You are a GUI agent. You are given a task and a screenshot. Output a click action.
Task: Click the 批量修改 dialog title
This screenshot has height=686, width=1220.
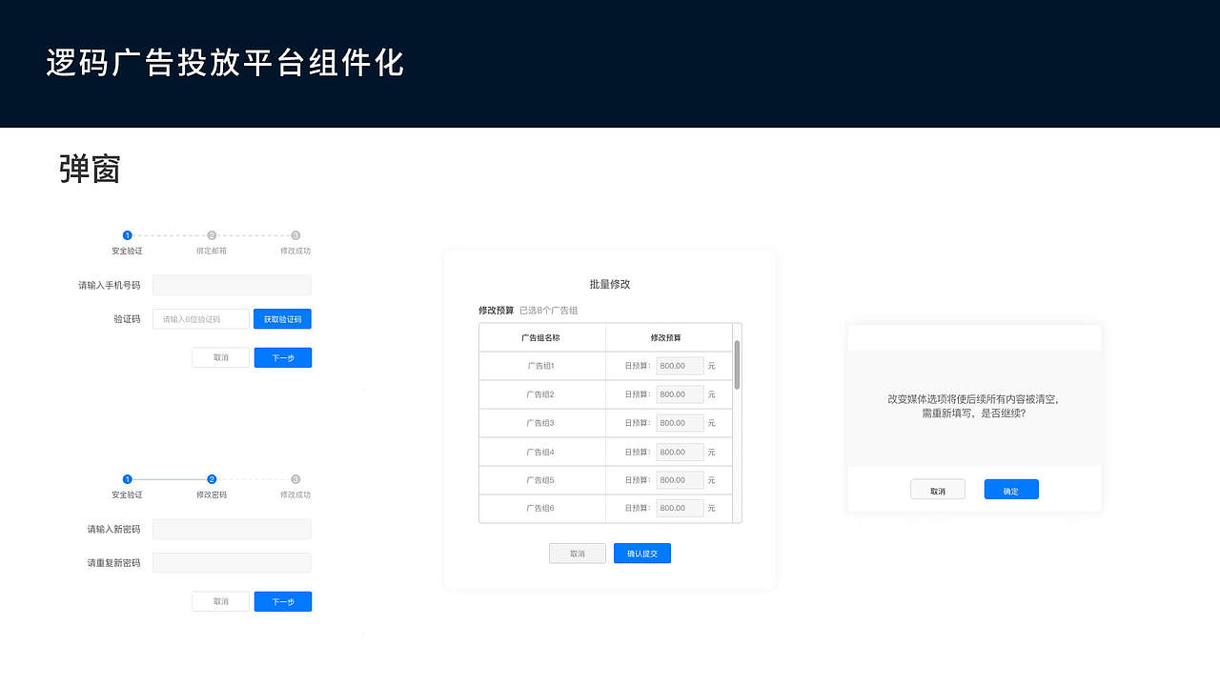point(609,284)
